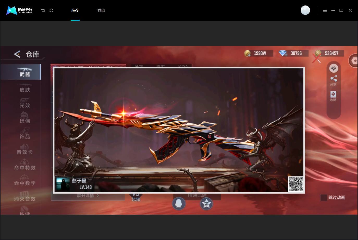Switch to the 推荐 tab
The height and width of the screenshot is (240, 358).
pos(75,10)
